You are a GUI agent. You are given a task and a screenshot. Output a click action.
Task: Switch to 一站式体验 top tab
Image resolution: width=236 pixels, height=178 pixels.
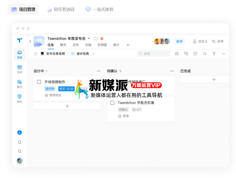[99, 9]
